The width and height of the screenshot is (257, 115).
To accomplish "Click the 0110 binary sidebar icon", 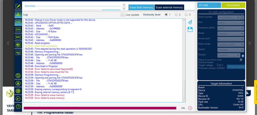I will click(18, 75).
